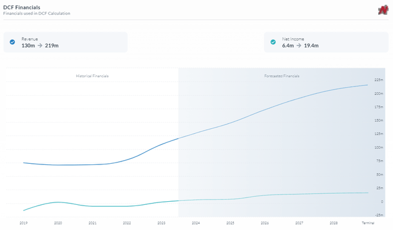Click the 2019 x-axis label

23,223
